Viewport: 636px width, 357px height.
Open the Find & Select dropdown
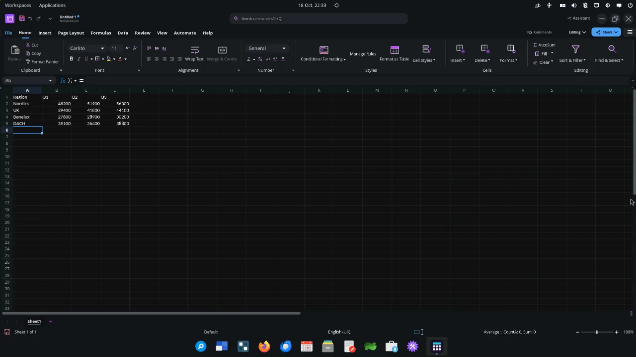tap(609, 54)
